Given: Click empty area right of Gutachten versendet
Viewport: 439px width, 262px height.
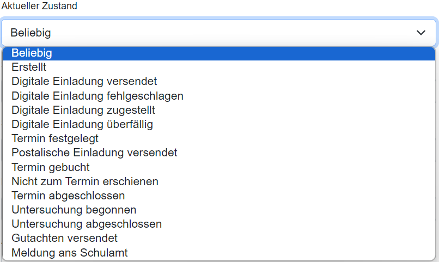Looking at the screenshot, I should 272,238.
